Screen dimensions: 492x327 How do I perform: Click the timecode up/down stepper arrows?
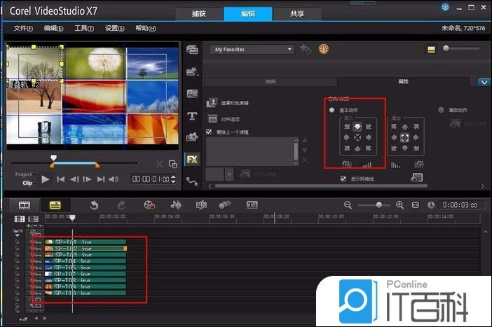(174, 179)
